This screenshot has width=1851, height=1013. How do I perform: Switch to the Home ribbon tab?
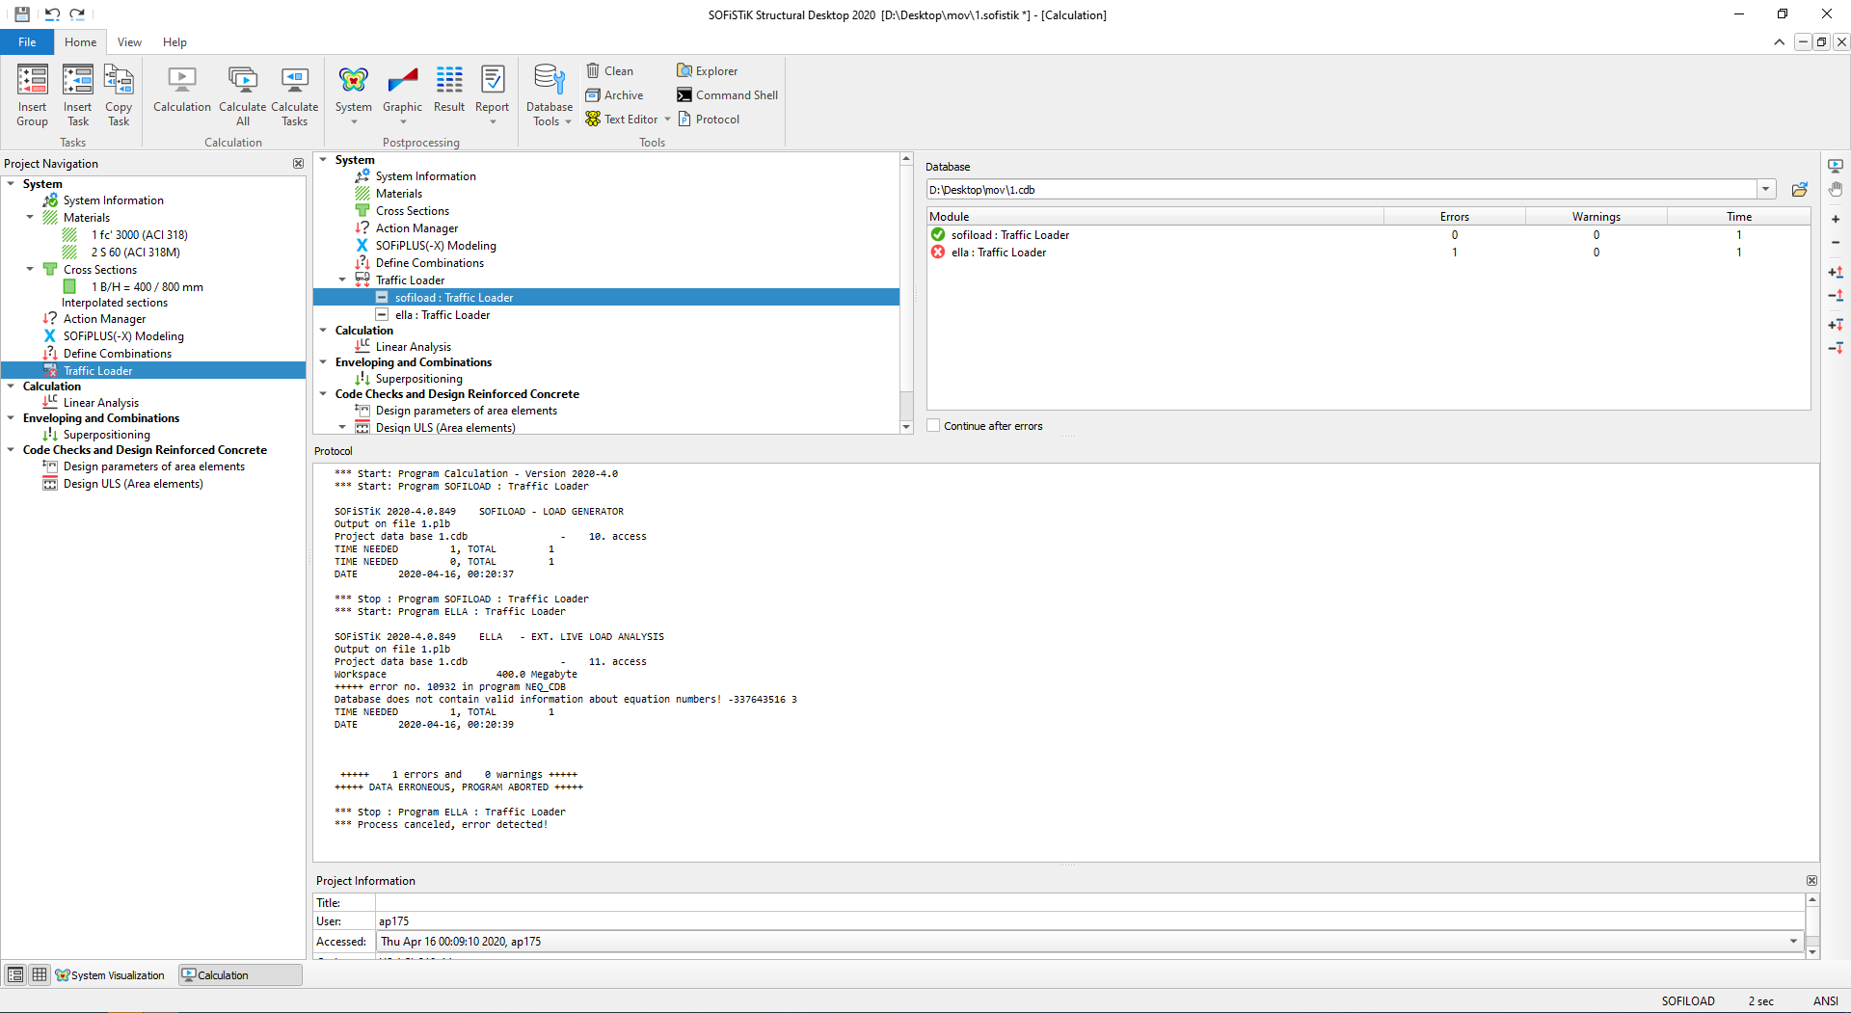80,41
